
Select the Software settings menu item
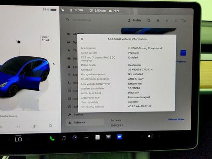(85, 123)
